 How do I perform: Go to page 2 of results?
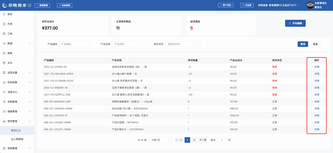tap(194, 140)
